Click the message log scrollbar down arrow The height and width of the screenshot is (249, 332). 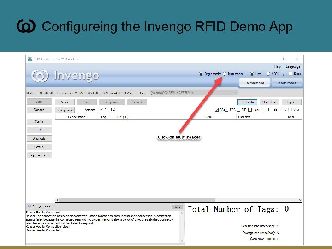[182, 241]
